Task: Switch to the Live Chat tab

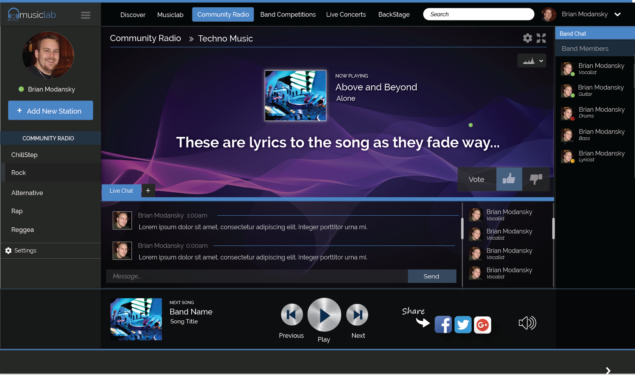Action: [x=121, y=191]
